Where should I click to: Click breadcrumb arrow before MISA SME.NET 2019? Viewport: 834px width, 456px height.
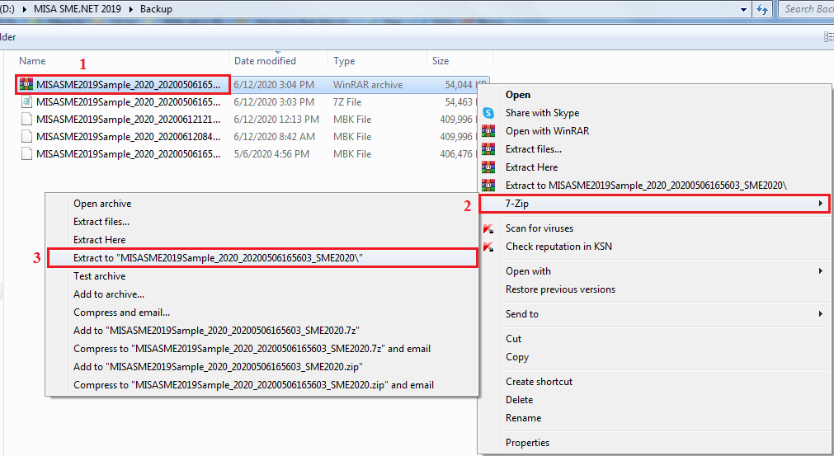25,9
